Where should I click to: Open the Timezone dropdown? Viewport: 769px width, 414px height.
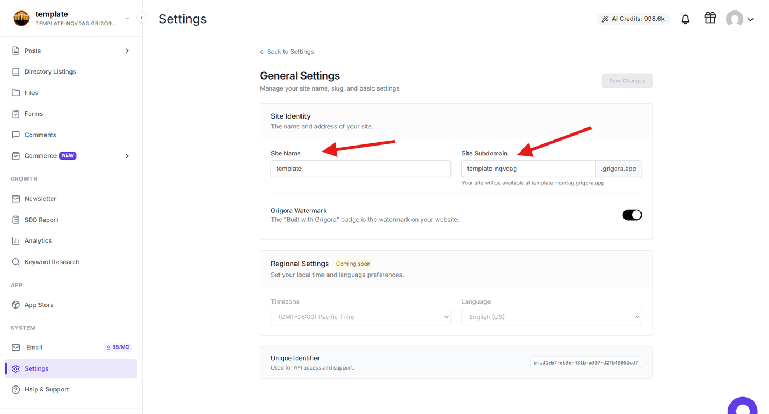coord(361,317)
